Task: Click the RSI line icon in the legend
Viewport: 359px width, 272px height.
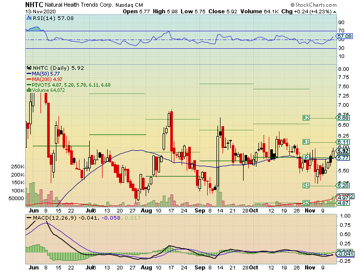Action: coord(29,18)
